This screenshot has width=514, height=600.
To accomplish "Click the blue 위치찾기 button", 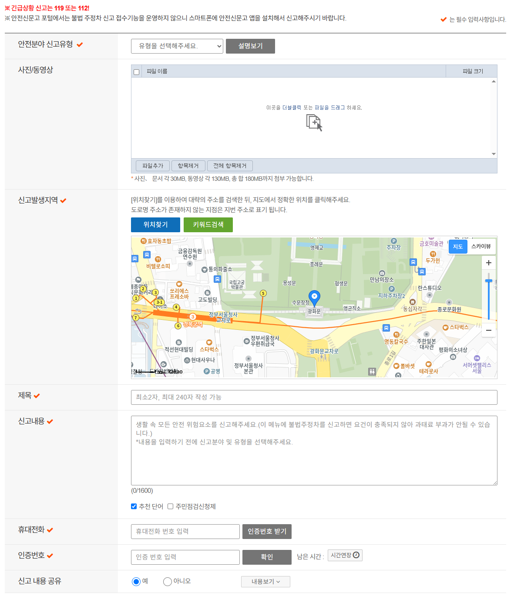I will point(155,225).
